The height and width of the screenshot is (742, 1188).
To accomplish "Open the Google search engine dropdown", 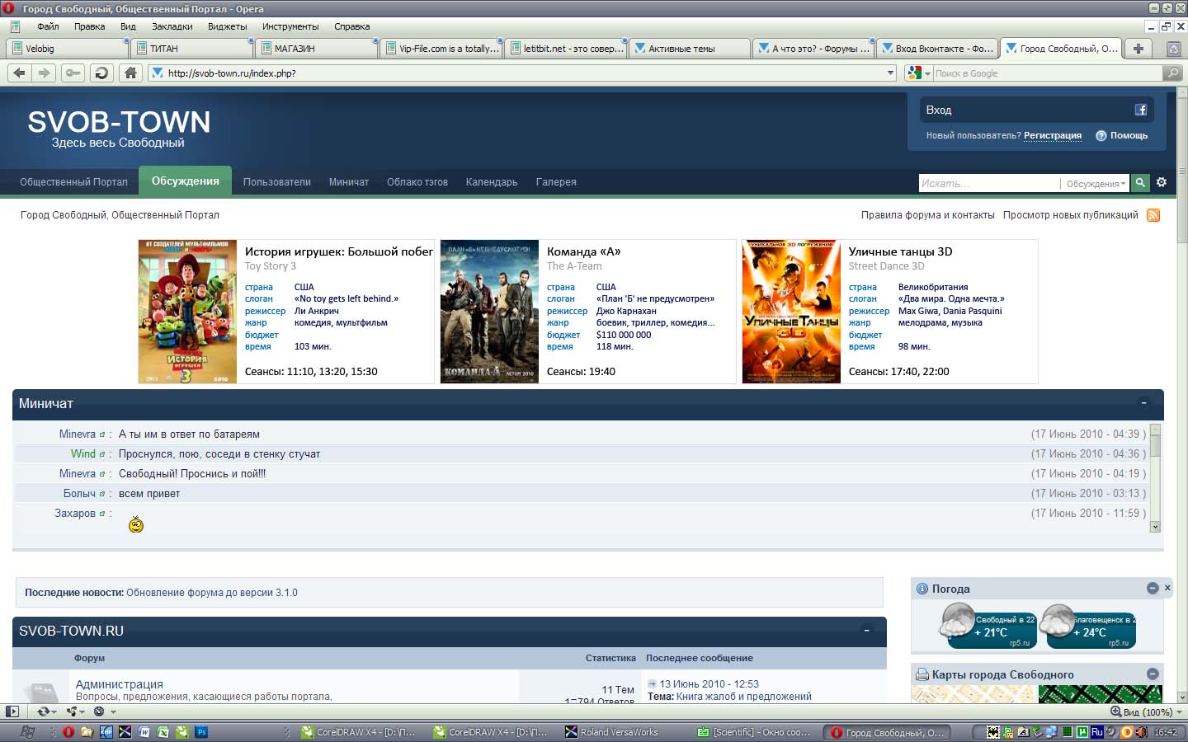I will [927, 73].
